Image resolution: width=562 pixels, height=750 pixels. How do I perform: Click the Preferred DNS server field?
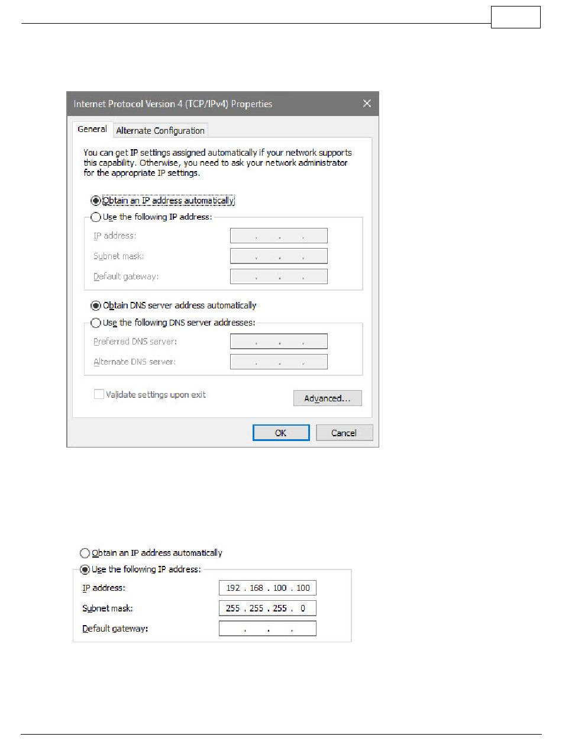click(x=279, y=341)
